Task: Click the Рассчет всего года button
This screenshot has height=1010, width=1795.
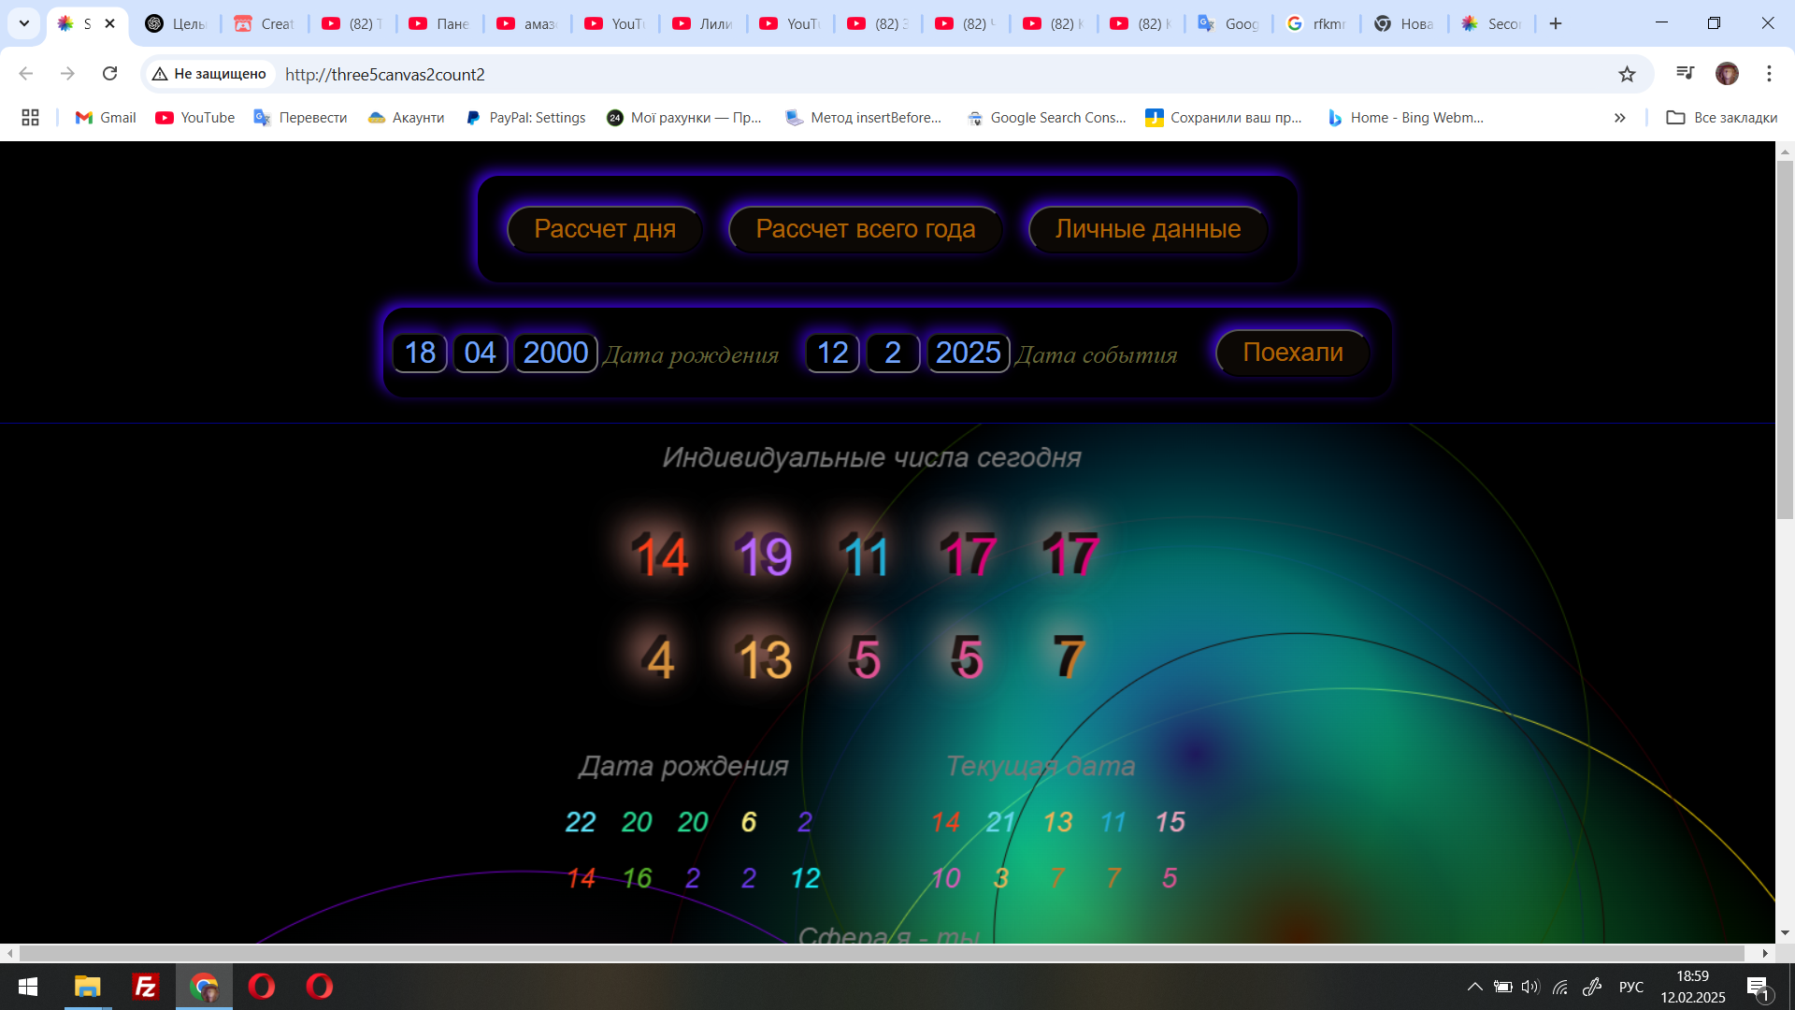Action: point(866,229)
